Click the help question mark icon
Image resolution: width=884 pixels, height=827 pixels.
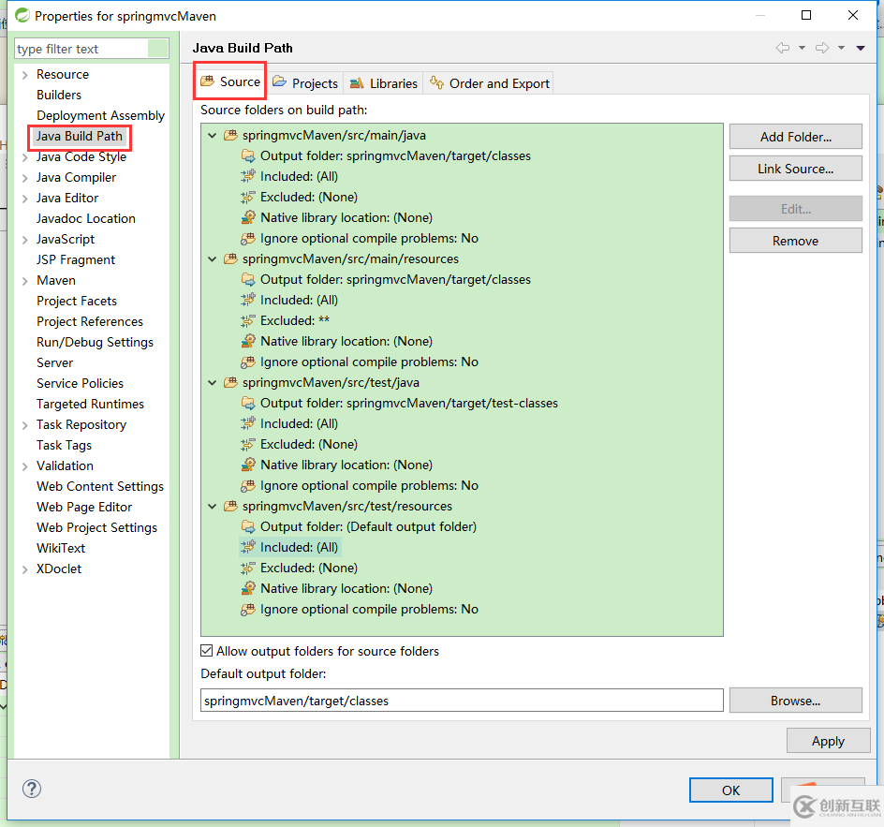(x=32, y=788)
